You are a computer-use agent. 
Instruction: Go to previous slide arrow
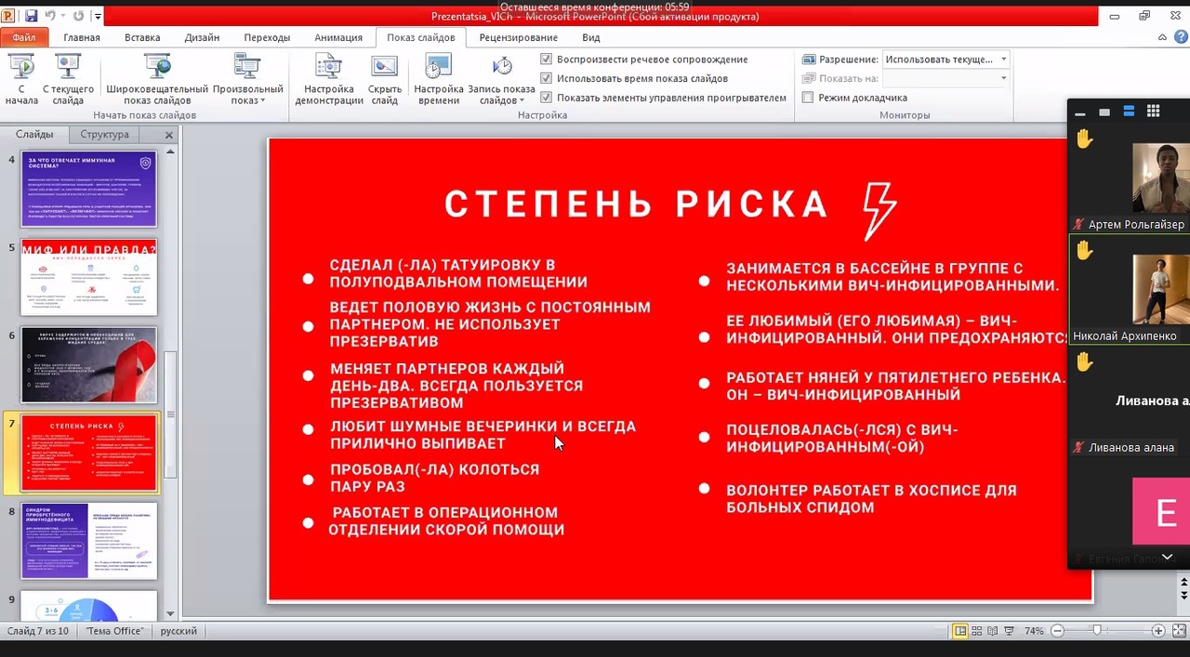pyautogui.click(x=1183, y=582)
